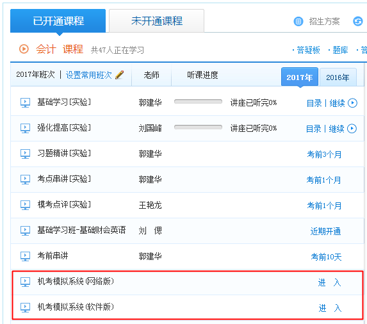Screen dimensions: 367x324
Task: Click the monitor icon for 考前串讲
Action: point(25,256)
